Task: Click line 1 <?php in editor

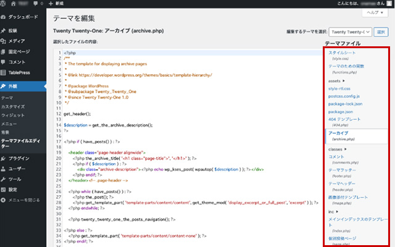Action: point(70,53)
